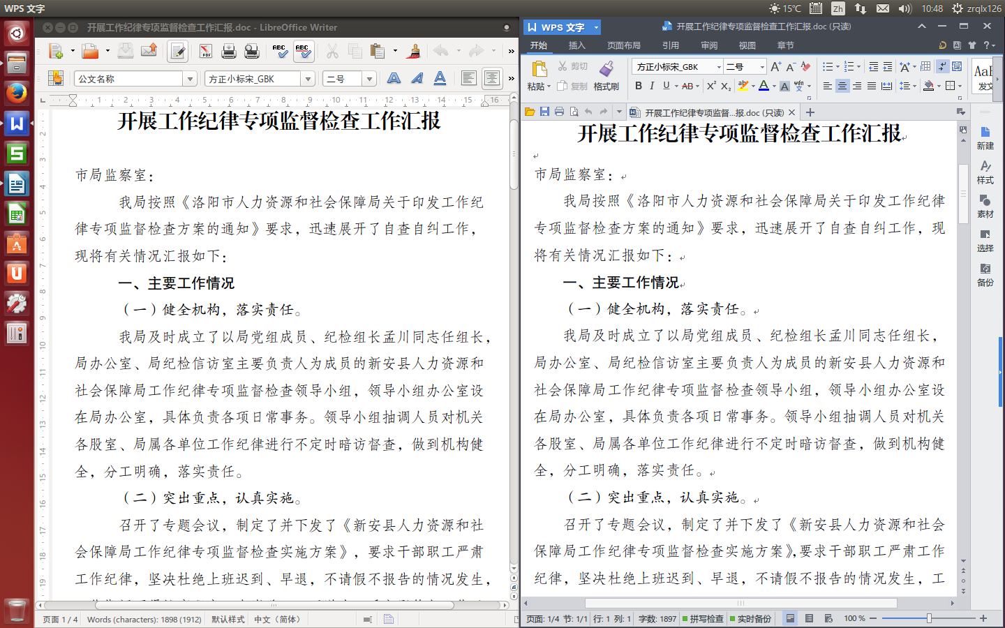Open Styles and Formatting icon in LibreOffice
The image size is (1005, 628).
click(56, 78)
